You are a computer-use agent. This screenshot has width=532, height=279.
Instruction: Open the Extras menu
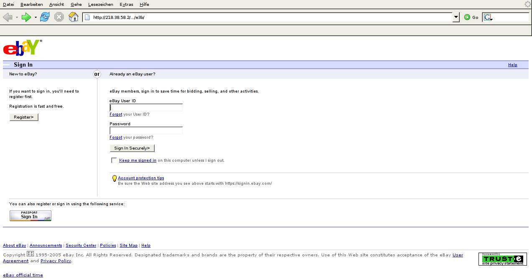[126, 4]
